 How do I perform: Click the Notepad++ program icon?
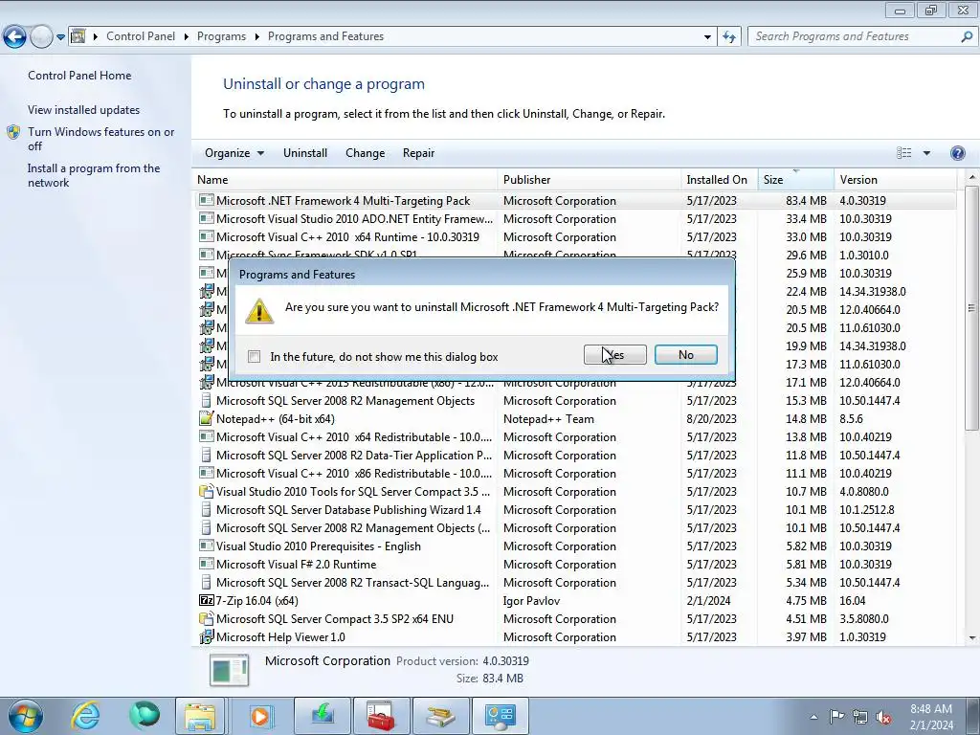(207, 419)
